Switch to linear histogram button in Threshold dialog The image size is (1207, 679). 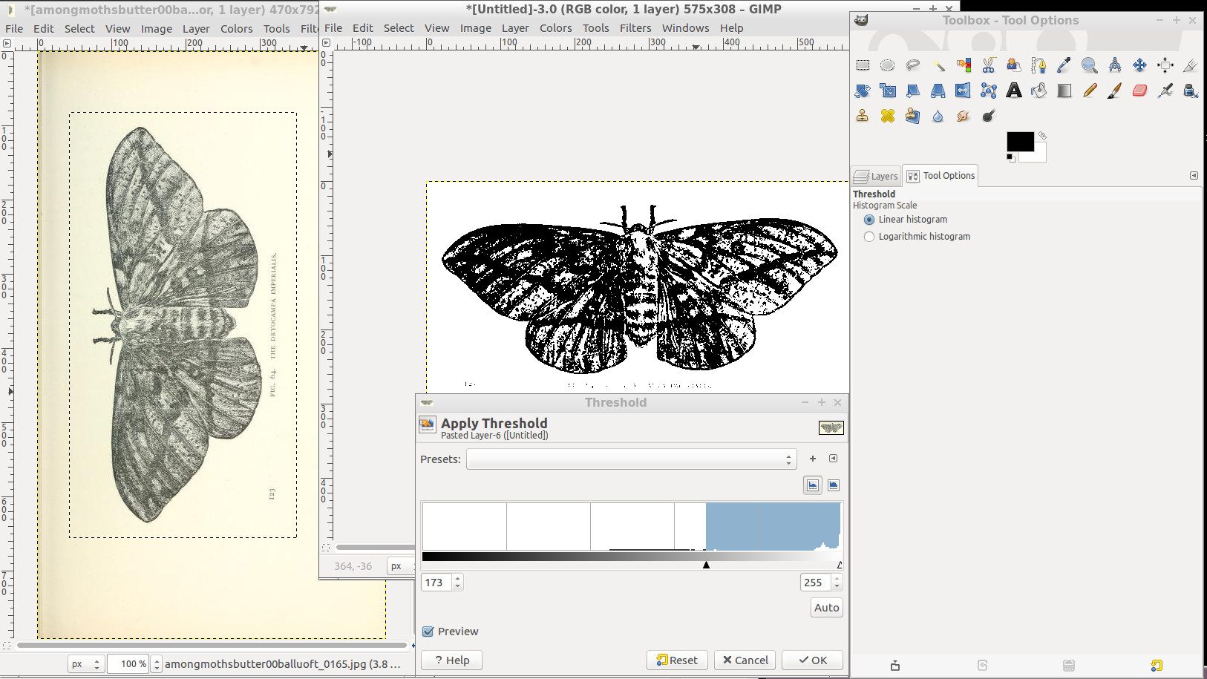point(813,485)
